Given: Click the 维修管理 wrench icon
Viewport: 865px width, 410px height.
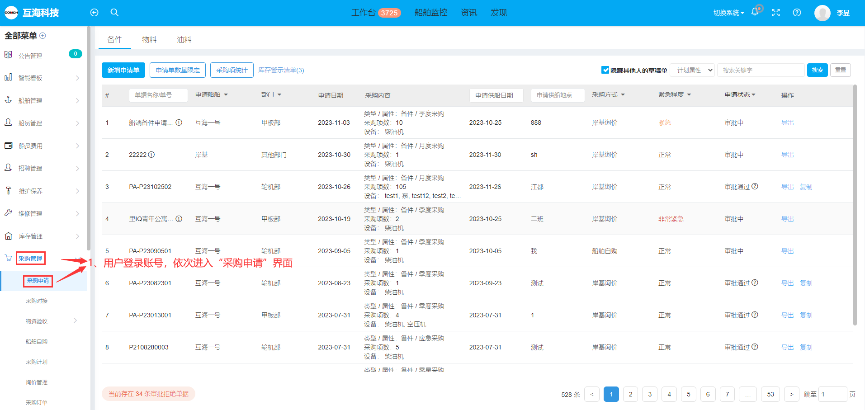Looking at the screenshot, I should [8, 213].
